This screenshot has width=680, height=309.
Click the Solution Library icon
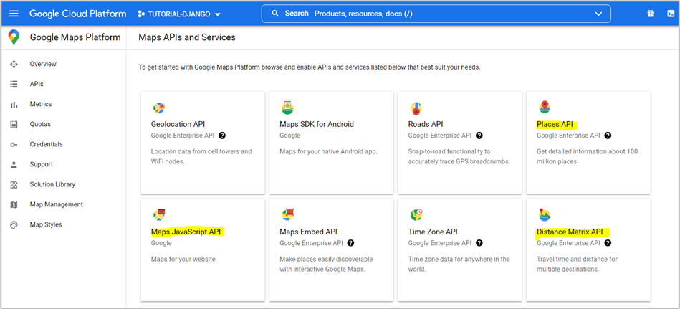(14, 185)
